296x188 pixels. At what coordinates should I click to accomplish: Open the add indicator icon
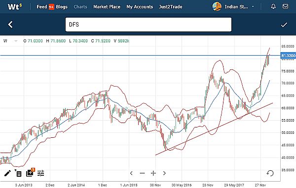[x=30, y=172]
